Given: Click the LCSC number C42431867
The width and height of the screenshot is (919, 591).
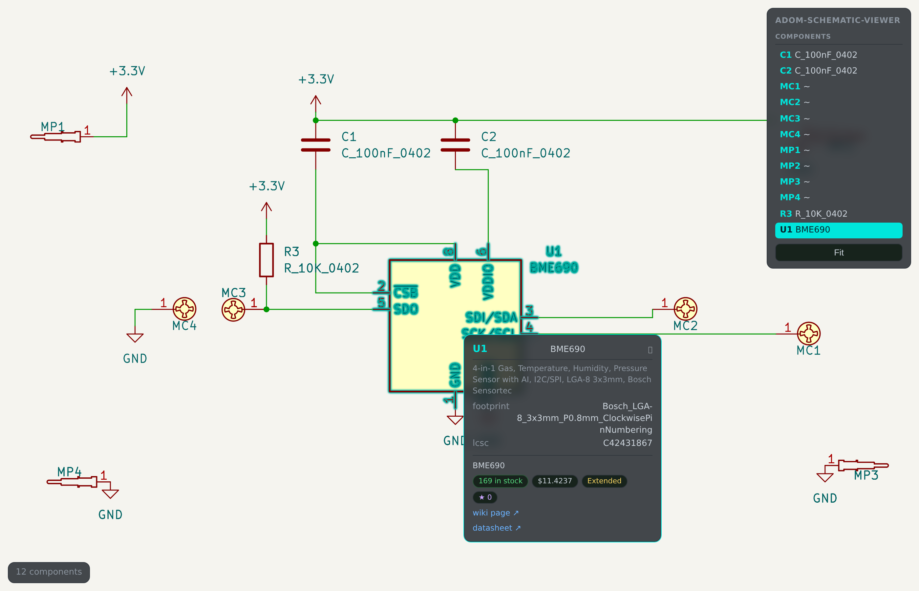Looking at the screenshot, I should [627, 443].
